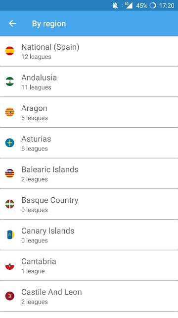
Task: Select the Andalusia region entry
Action: [89, 81]
